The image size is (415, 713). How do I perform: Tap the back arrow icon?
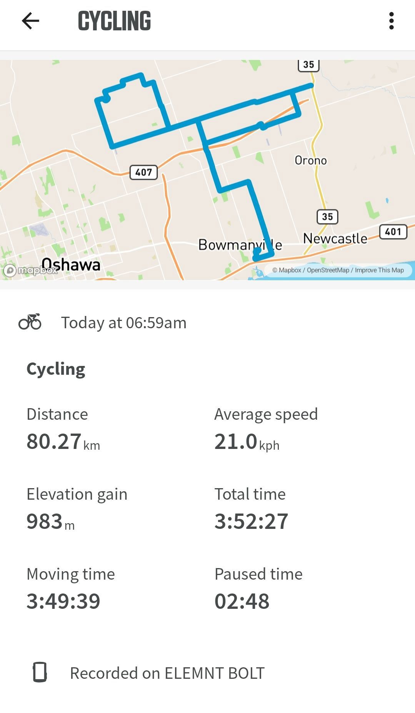30,21
